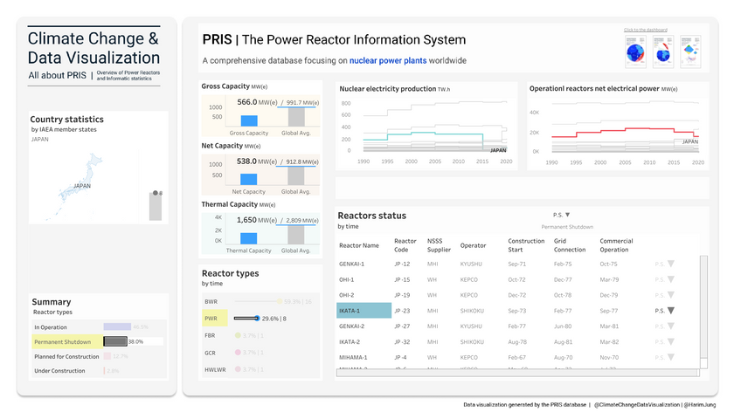Click the Construction Start column header
The image size is (734, 412).
pos(526,245)
